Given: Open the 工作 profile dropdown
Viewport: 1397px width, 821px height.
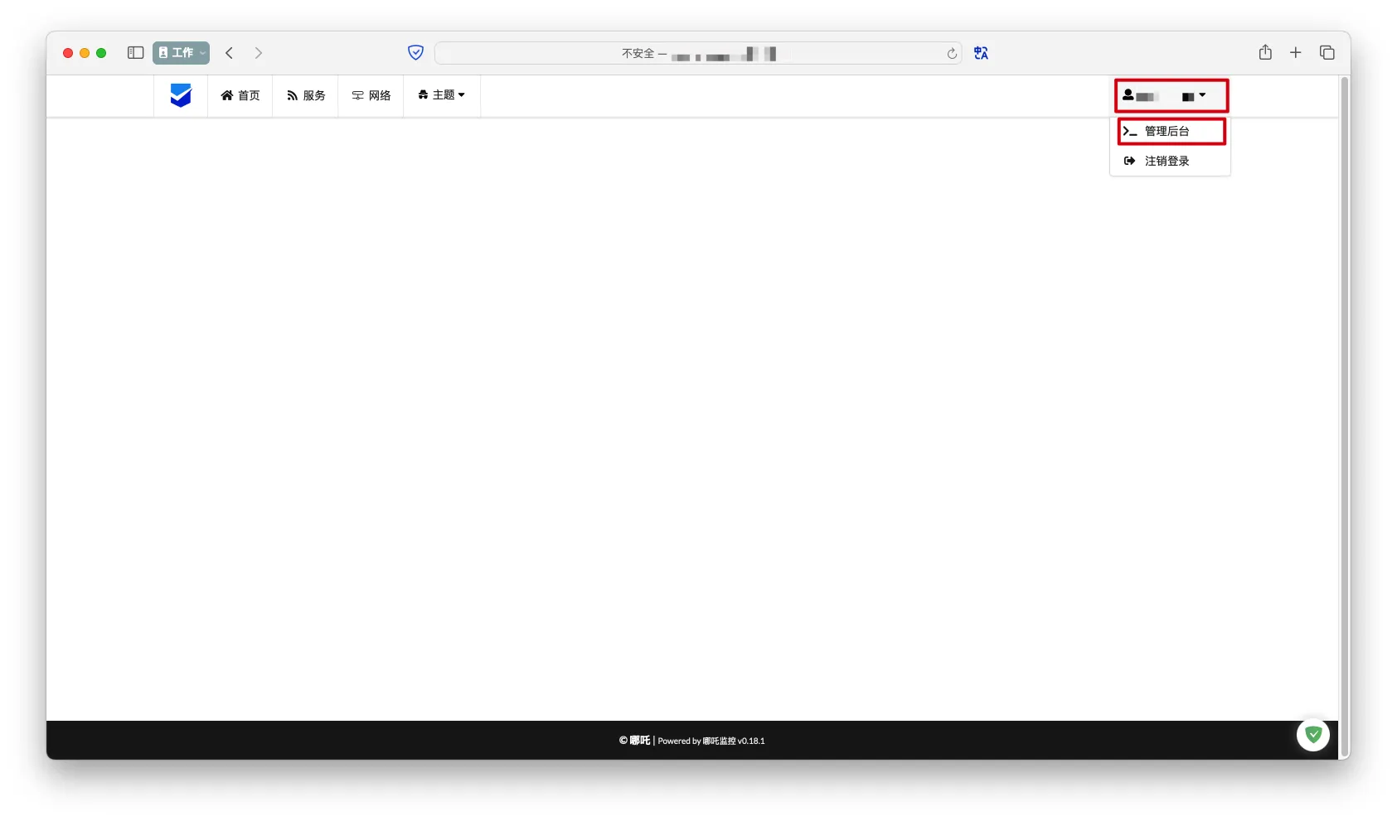Looking at the screenshot, I should pos(181,53).
